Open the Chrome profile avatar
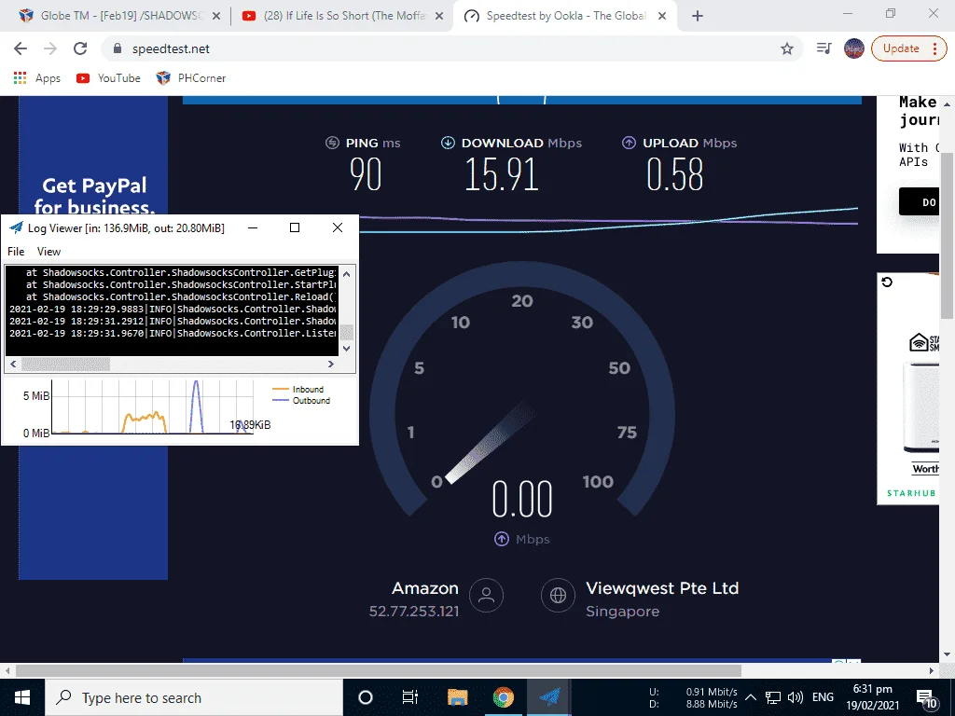 pyautogui.click(x=854, y=48)
